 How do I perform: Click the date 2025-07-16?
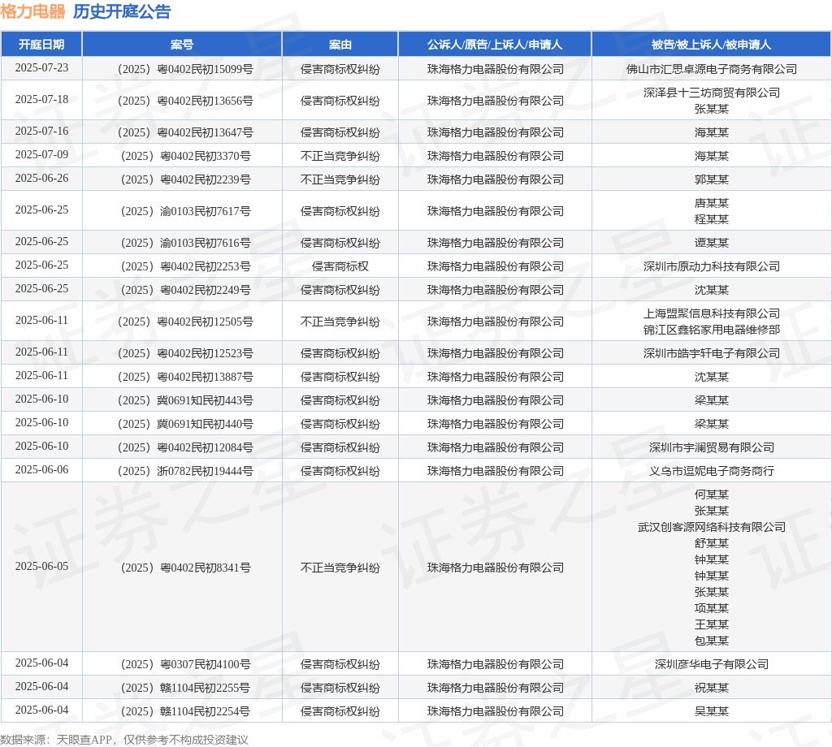click(41, 131)
